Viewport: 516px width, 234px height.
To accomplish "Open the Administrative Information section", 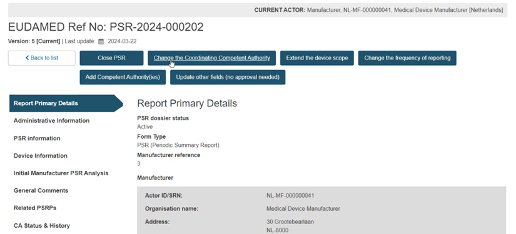I will pyautogui.click(x=51, y=121).
